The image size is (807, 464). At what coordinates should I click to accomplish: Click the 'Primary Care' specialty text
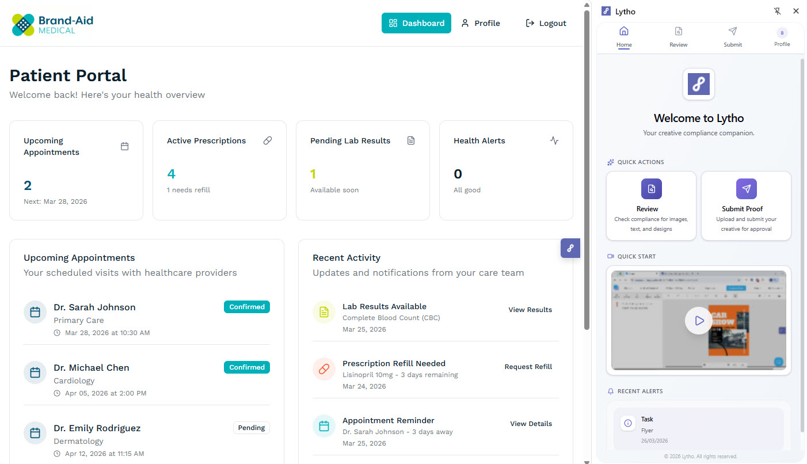click(79, 320)
